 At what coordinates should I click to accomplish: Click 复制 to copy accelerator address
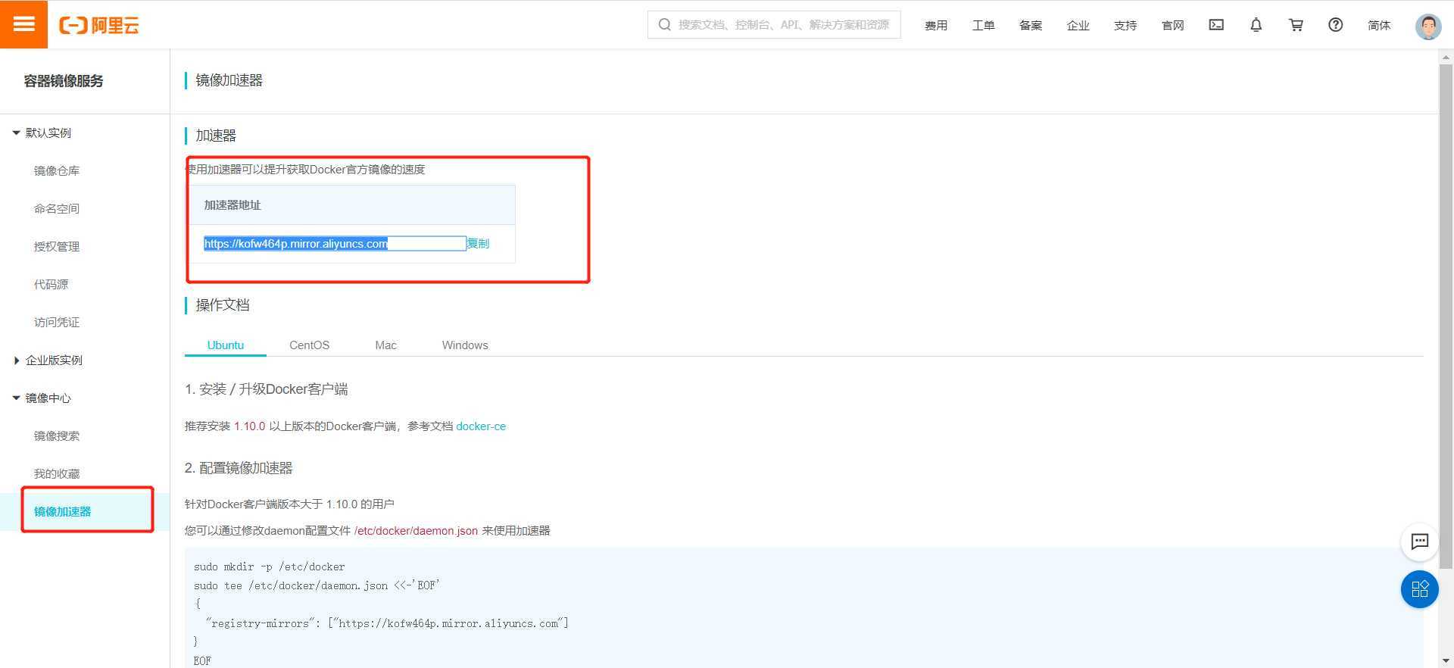478,243
